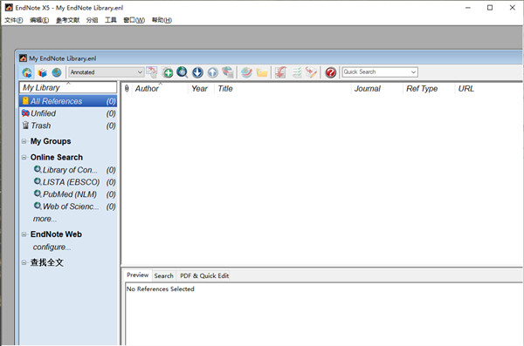Click the My EndNote Library.enl window icon
The height and width of the screenshot is (346, 524).
click(x=23, y=58)
